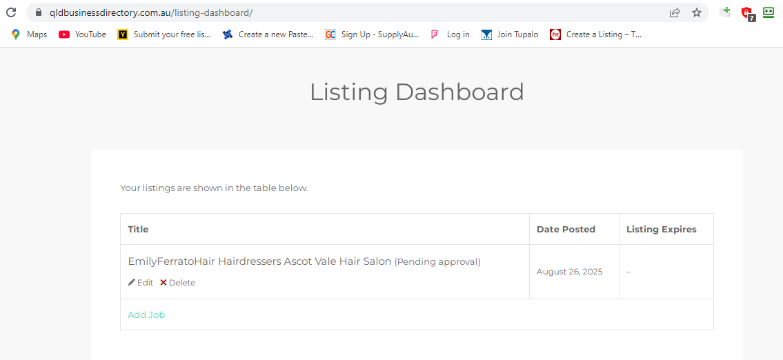Open the 'Sign Up - SupplyAu...' bookmark

click(x=372, y=34)
